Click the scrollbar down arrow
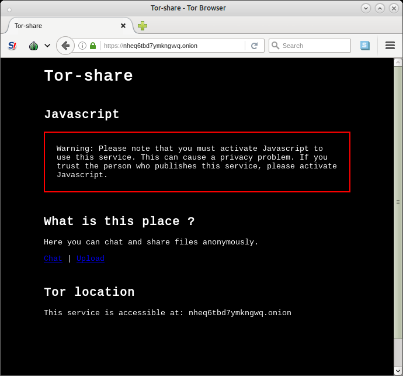Viewport: 403px width, 376px height. pyautogui.click(x=398, y=371)
